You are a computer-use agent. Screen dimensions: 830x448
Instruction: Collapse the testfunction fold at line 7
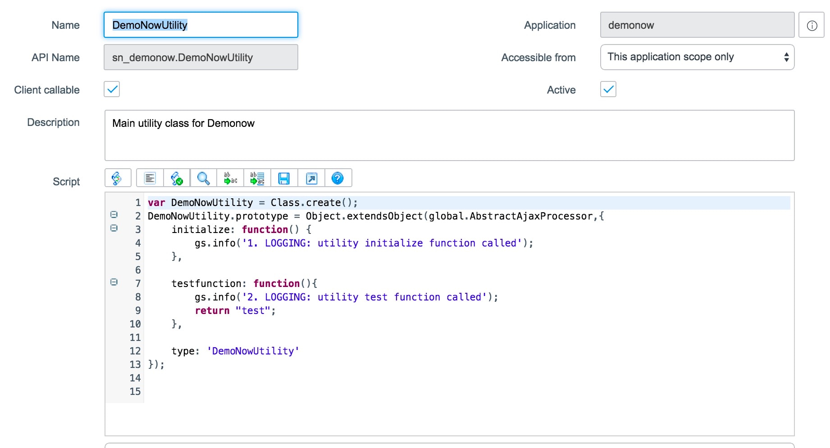point(114,282)
